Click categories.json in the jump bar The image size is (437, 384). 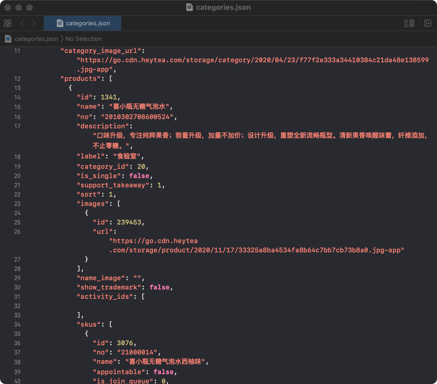click(36, 39)
